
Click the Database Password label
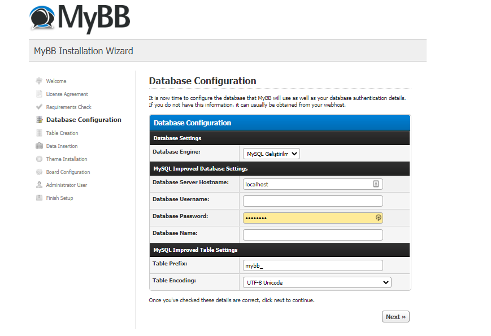pos(180,216)
